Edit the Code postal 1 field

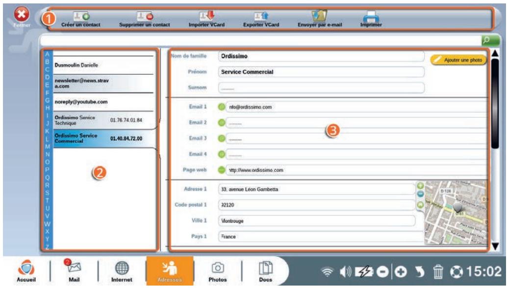point(317,205)
